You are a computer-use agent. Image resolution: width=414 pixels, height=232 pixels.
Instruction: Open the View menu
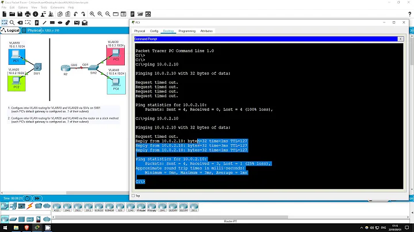point(34,7)
